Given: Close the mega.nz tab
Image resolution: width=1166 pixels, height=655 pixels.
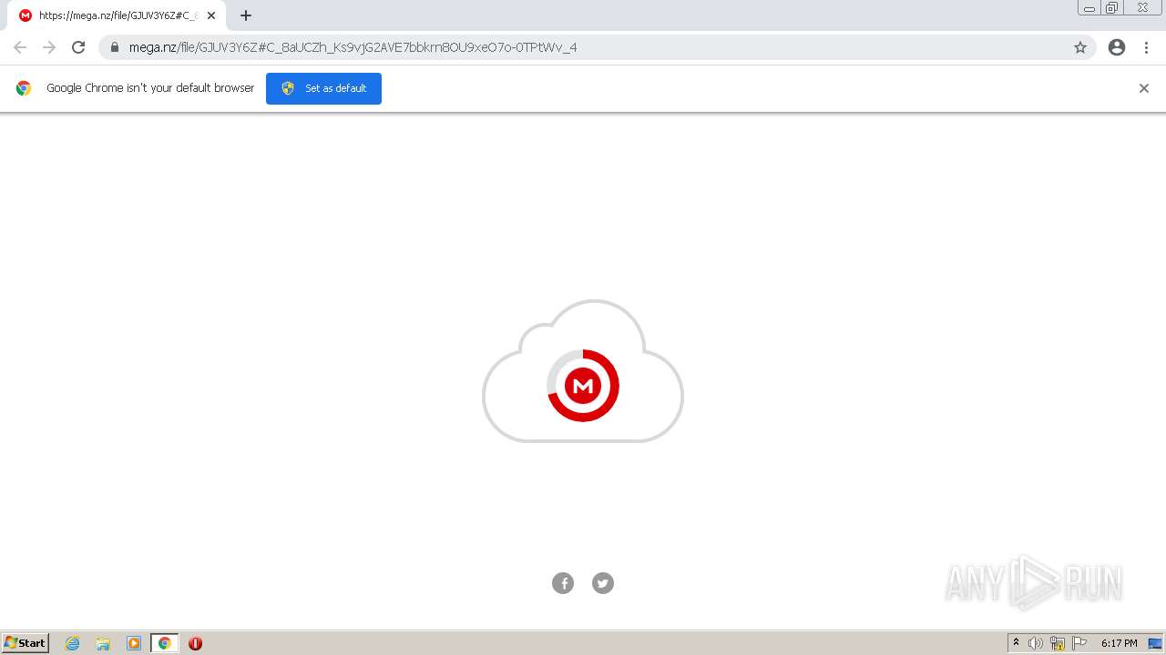Looking at the screenshot, I should [211, 15].
